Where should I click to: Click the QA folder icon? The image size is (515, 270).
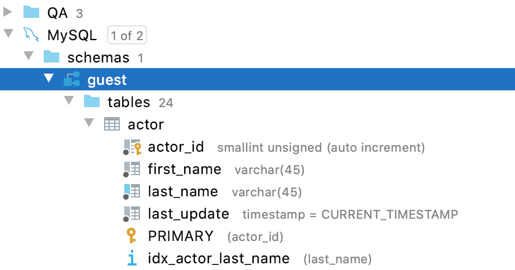(31, 13)
